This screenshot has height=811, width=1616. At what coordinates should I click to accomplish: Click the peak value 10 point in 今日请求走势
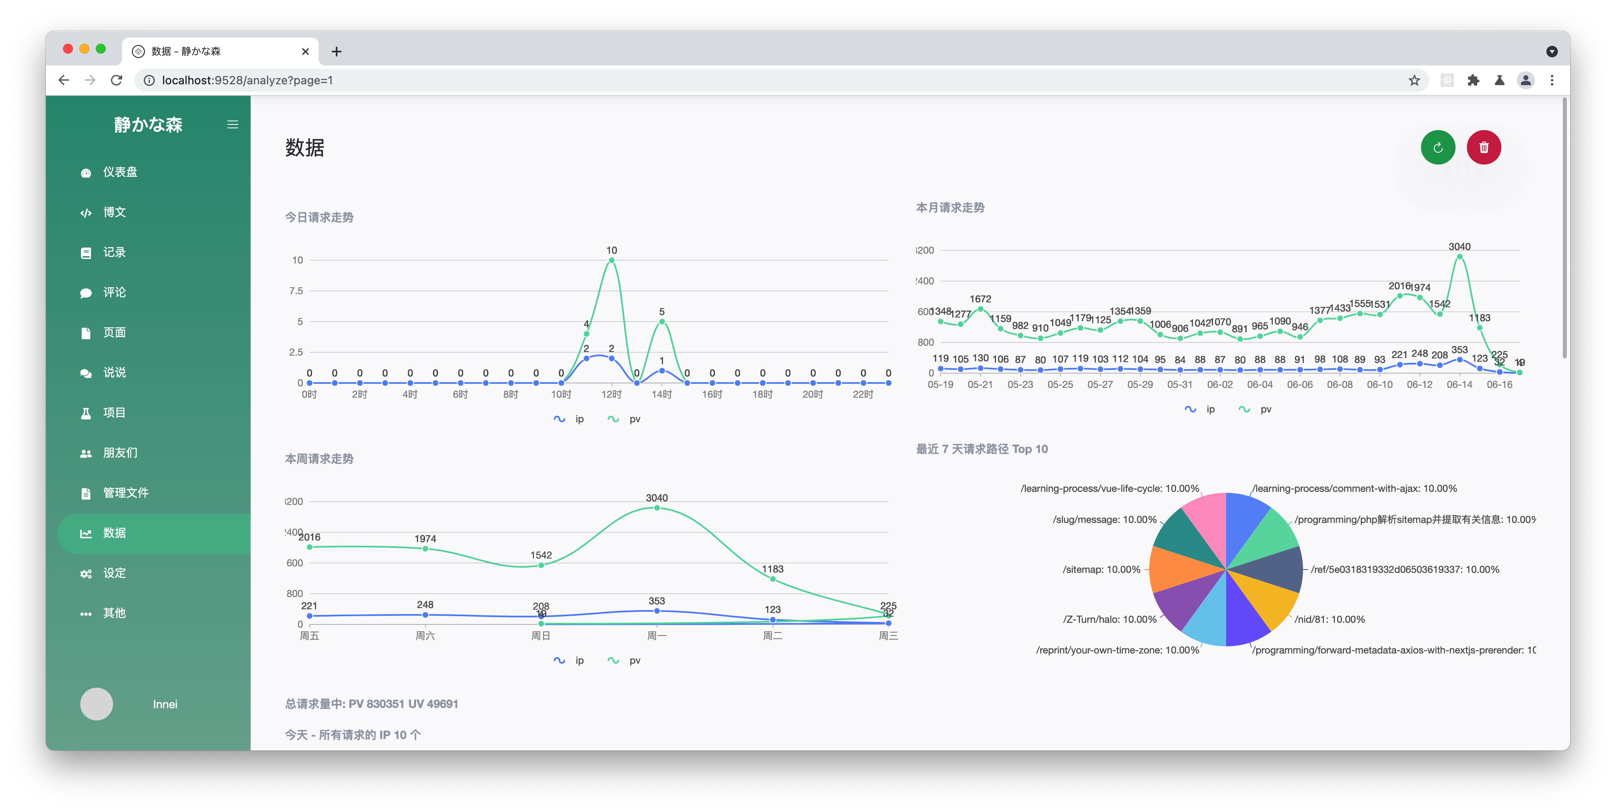pyautogui.click(x=611, y=260)
